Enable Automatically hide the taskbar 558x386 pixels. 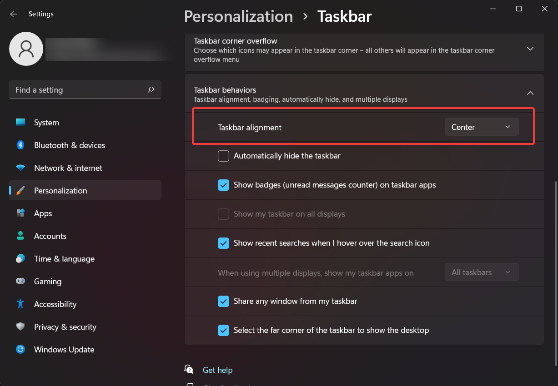click(x=223, y=156)
